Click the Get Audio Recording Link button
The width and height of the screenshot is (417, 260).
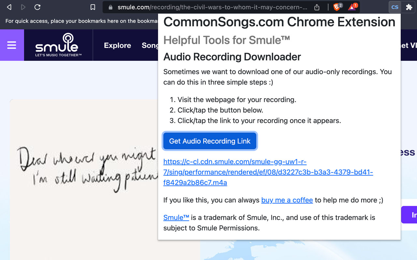click(x=210, y=141)
